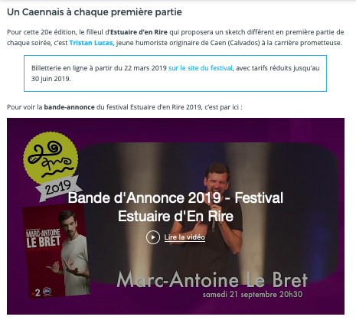Click large 'Marc-Antoine Le Bret' caption text

tap(212, 280)
